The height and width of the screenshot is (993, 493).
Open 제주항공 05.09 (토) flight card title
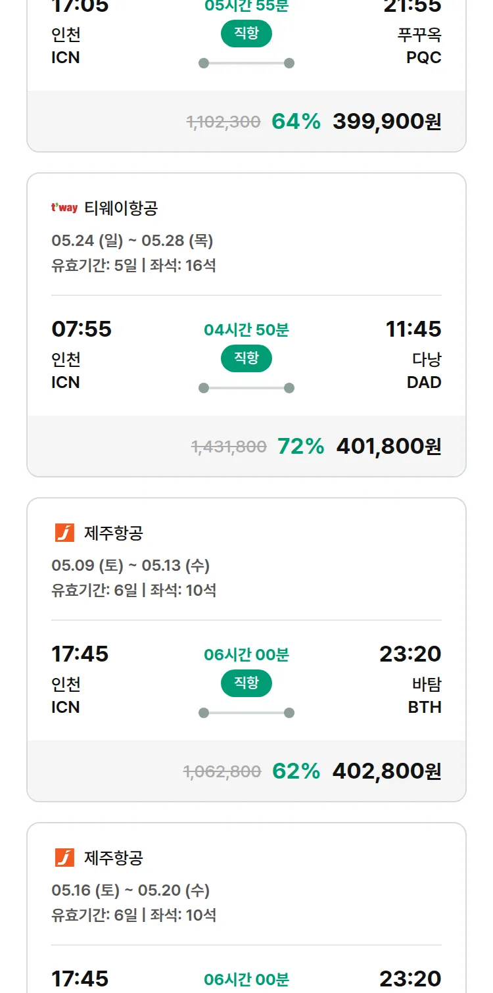click(x=113, y=533)
